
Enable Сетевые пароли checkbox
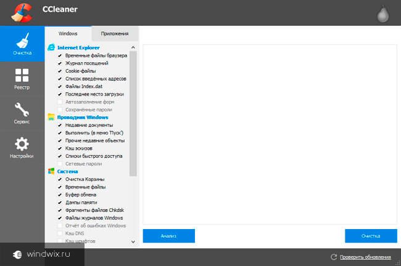tap(60, 164)
